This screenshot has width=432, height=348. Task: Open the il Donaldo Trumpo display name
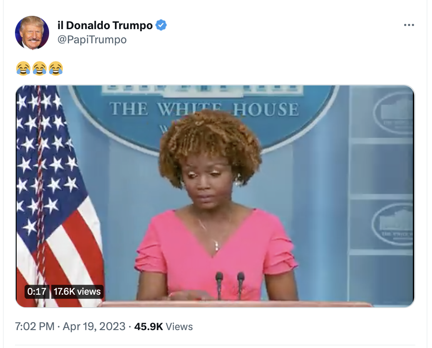point(105,25)
